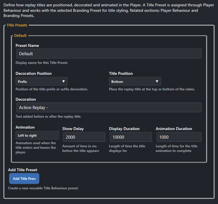Click the Display Duration field
The height and width of the screenshot is (204, 218).
131,137
